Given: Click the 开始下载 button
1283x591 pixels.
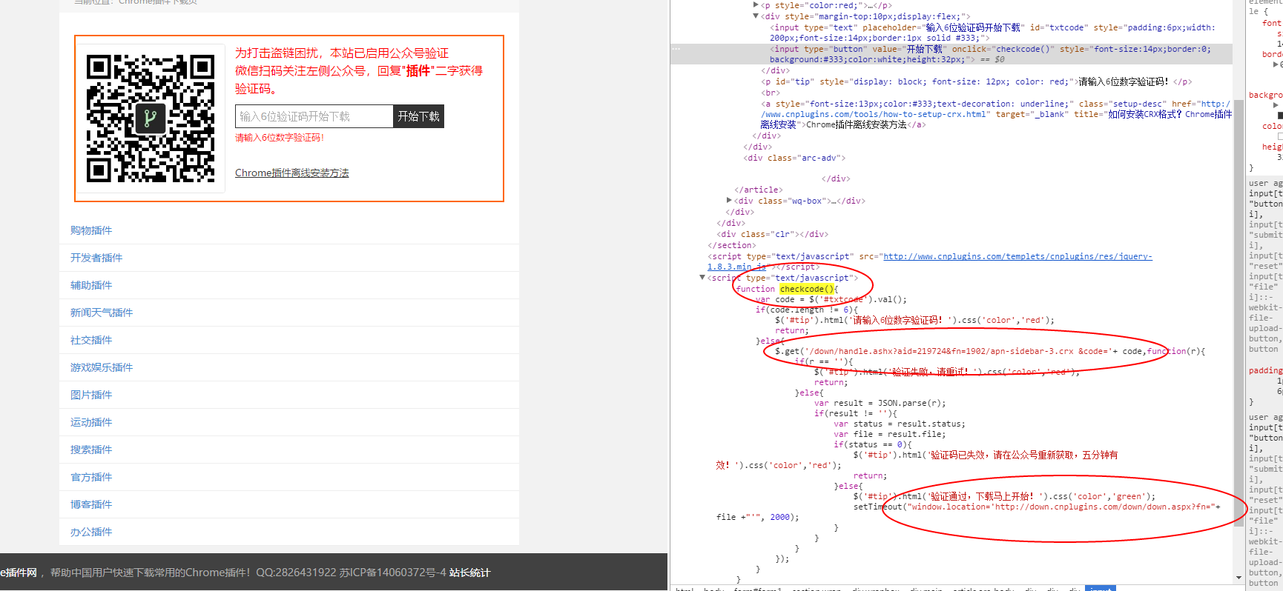Looking at the screenshot, I should [419, 116].
